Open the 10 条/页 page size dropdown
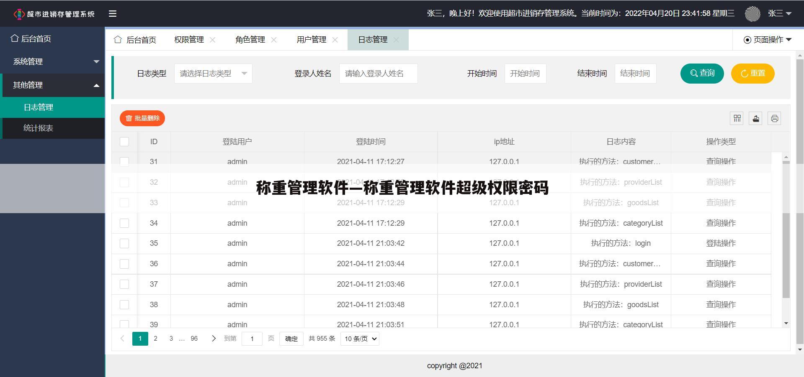 (x=360, y=339)
